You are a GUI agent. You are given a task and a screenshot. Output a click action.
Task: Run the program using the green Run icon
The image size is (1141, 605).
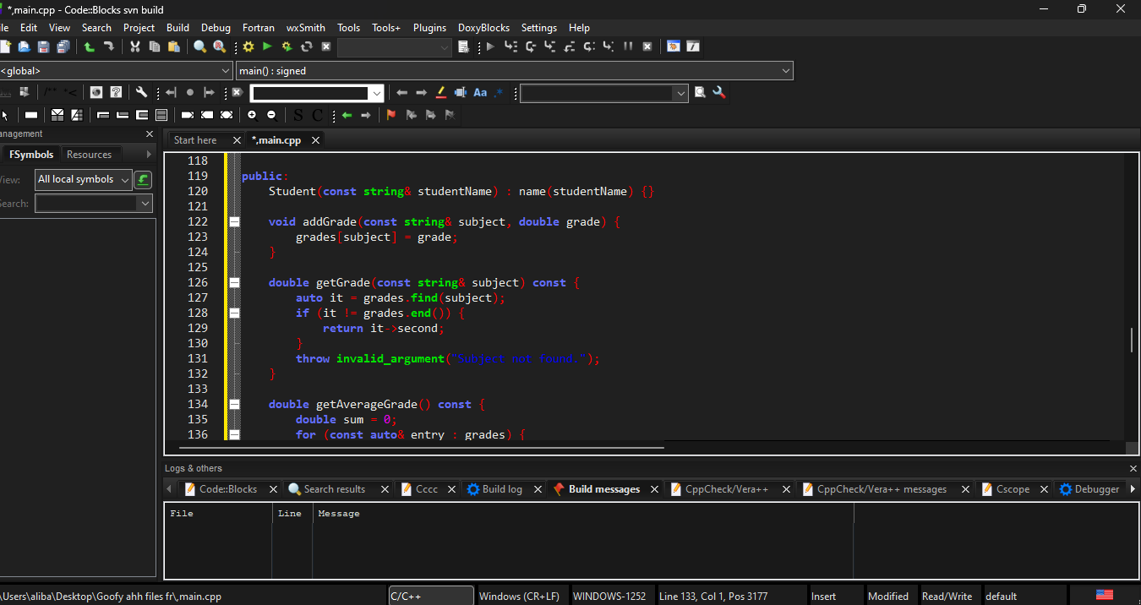pyautogui.click(x=265, y=46)
